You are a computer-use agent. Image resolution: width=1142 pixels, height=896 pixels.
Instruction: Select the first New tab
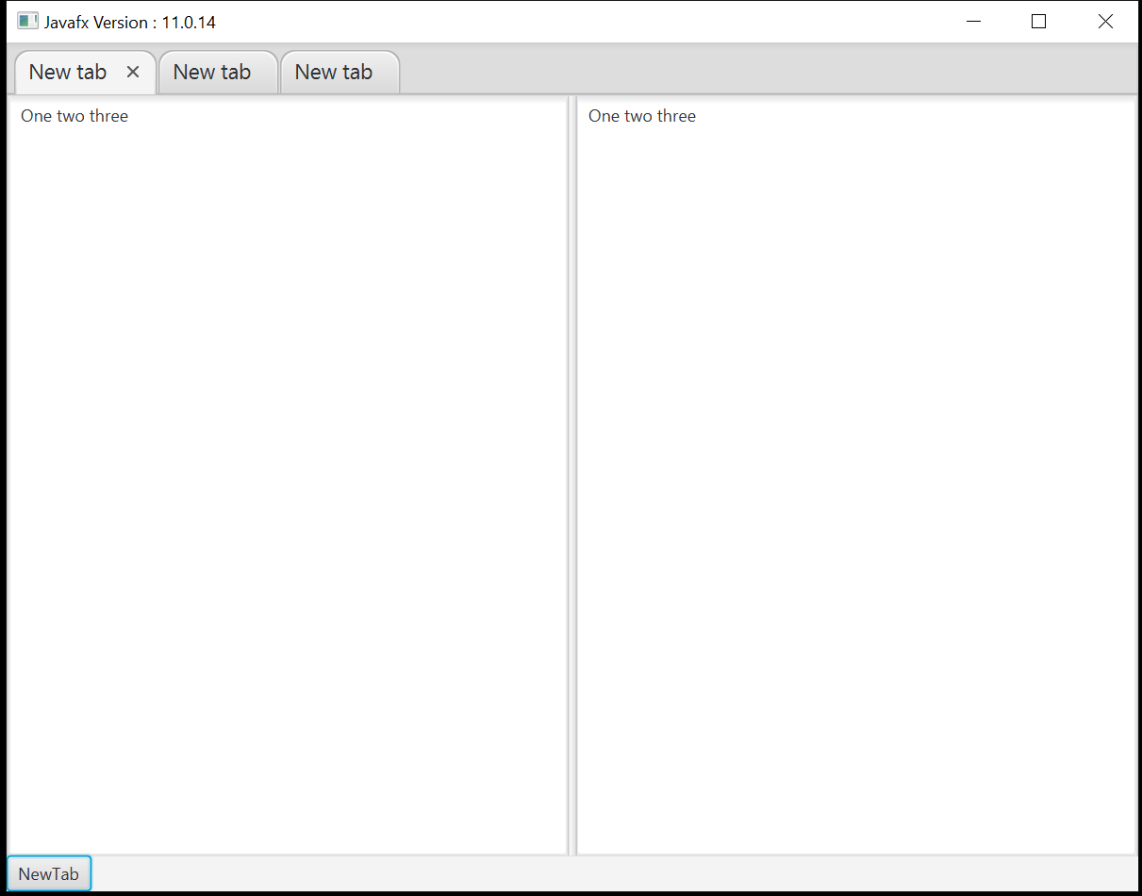click(x=68, y=73)
